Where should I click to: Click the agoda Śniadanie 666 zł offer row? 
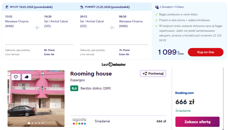click(x=118, y=121)
